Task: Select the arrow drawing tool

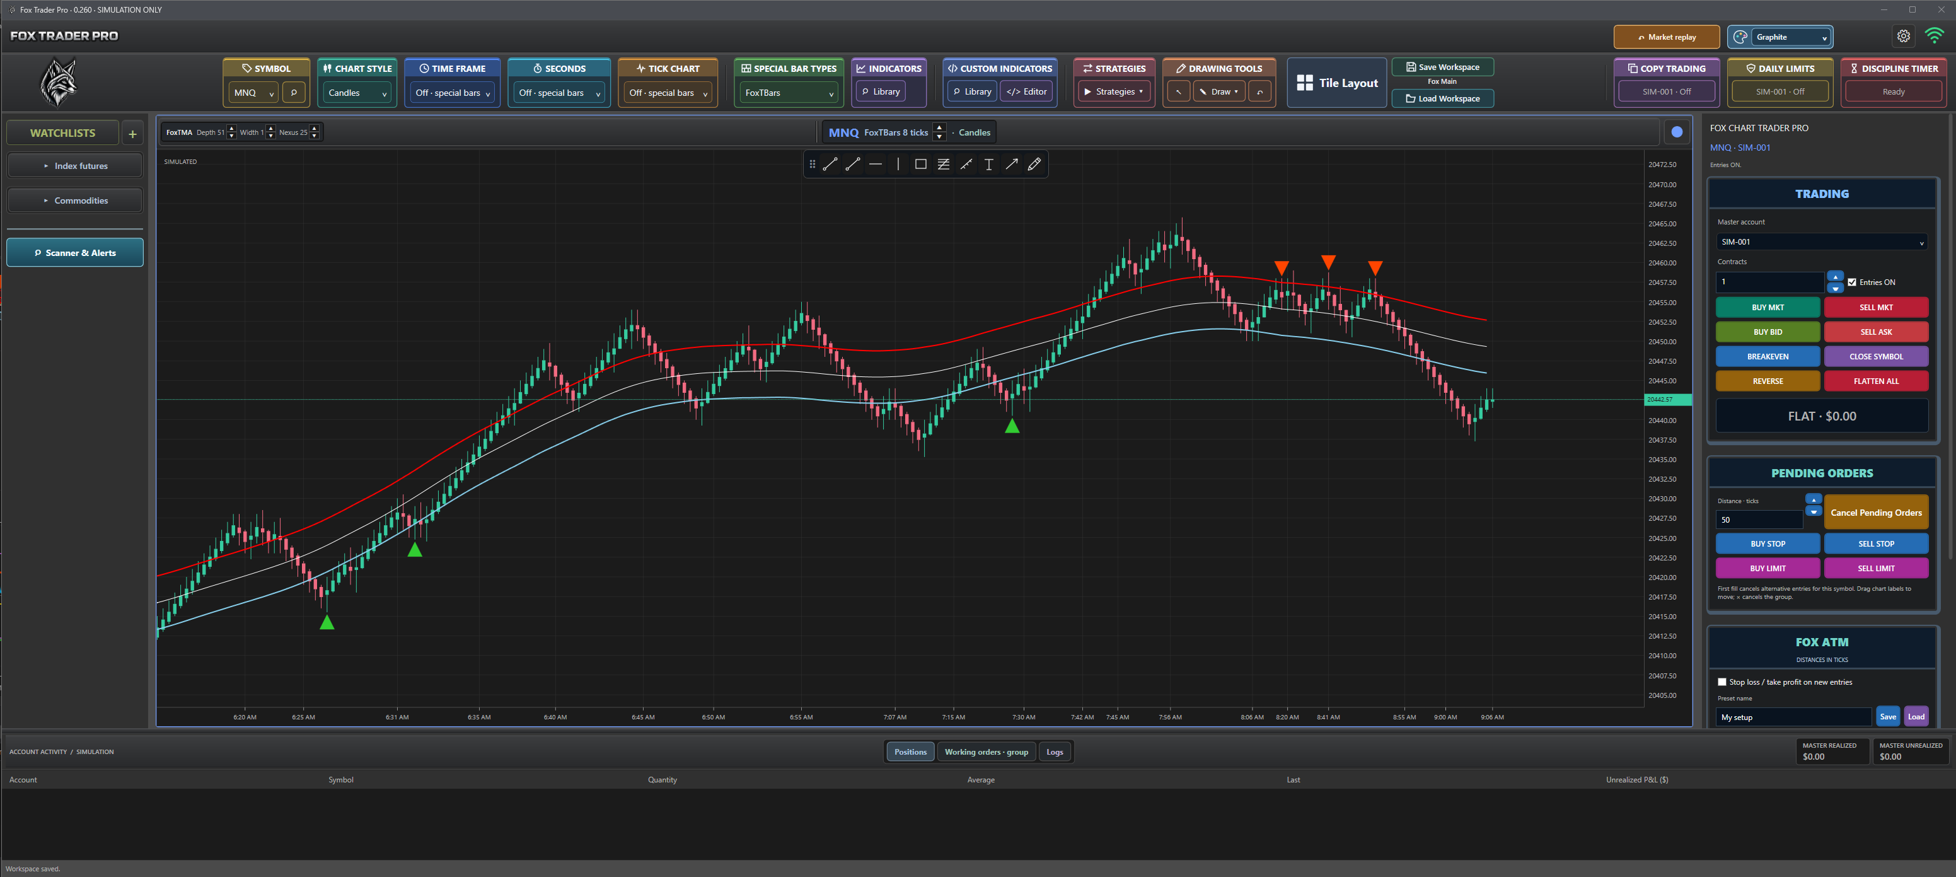Action: (1012, 164)
